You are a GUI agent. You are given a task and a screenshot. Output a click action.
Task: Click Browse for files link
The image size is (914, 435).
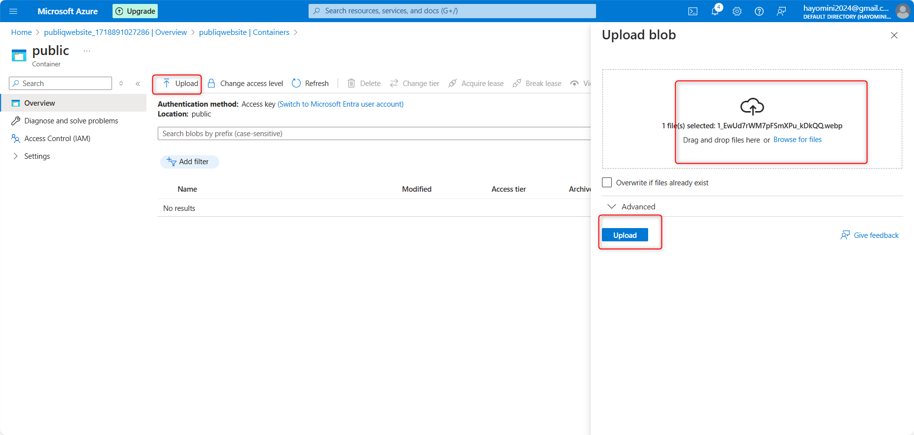798,140
